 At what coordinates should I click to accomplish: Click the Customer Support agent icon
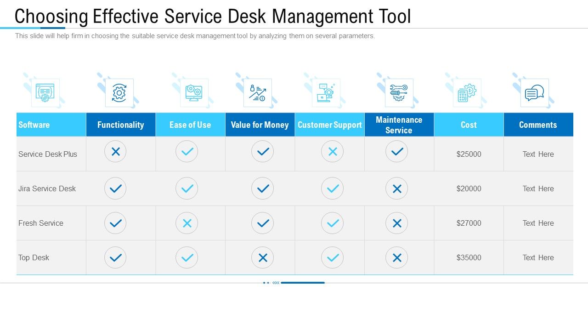(x=326, y=93)
